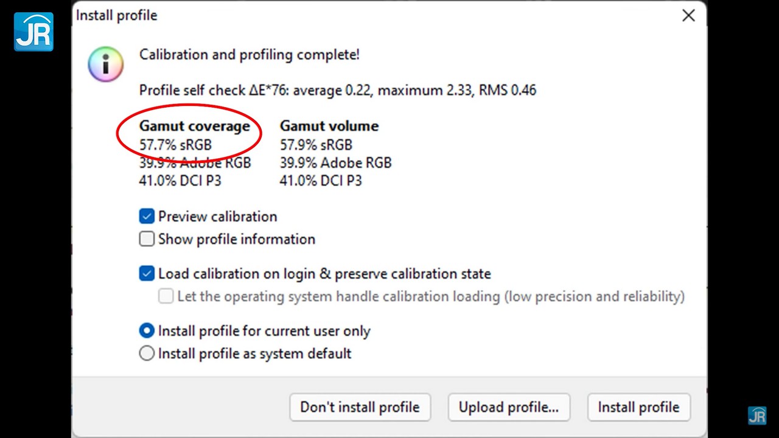Screen dimensions: 779x438
Task: Click the Gamut volume heading
Action: point(329,126)
